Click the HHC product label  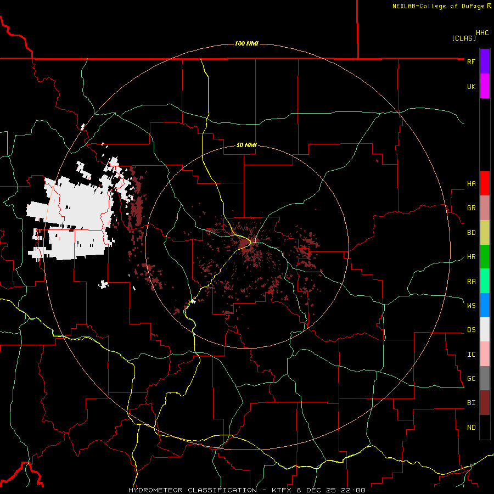[x=482, y=33]
